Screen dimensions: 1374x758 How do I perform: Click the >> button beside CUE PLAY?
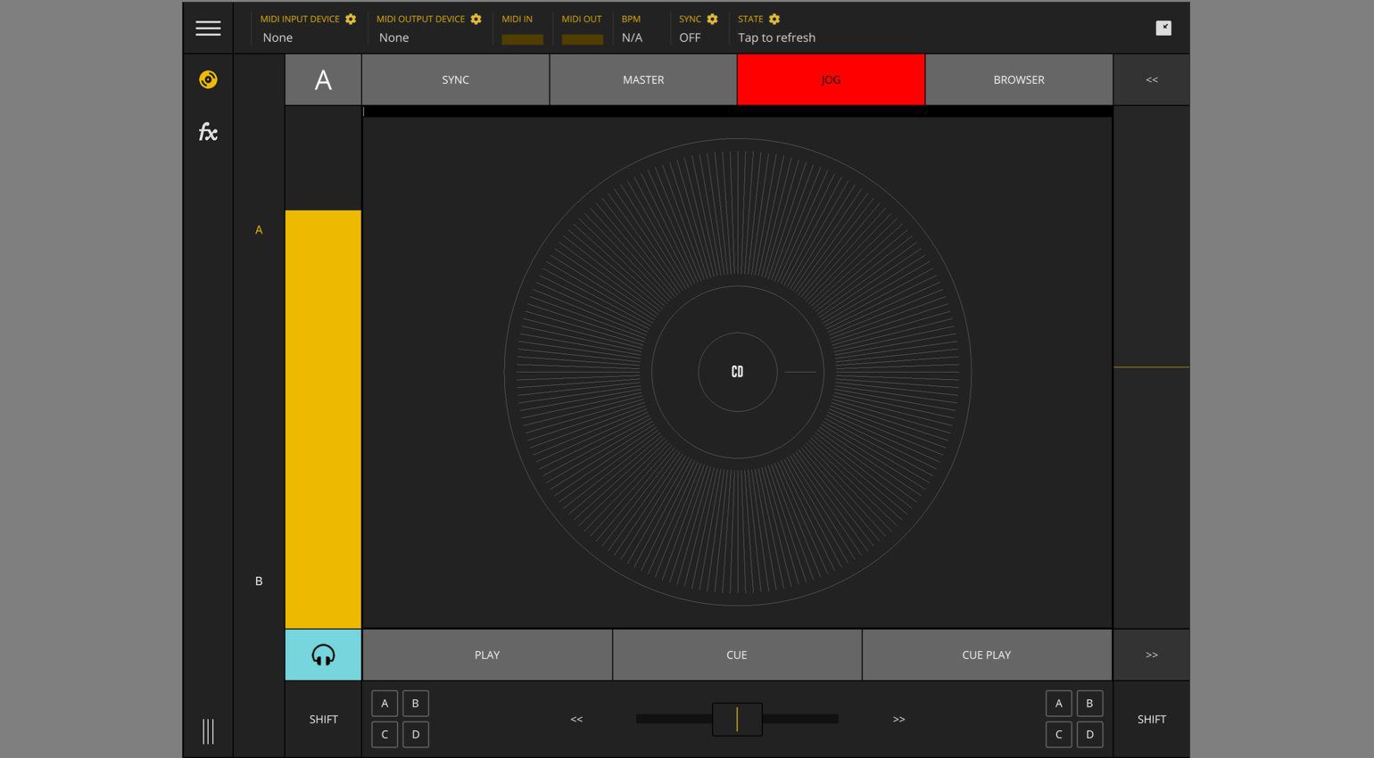pyautogui.click(x=1152, y=655)
